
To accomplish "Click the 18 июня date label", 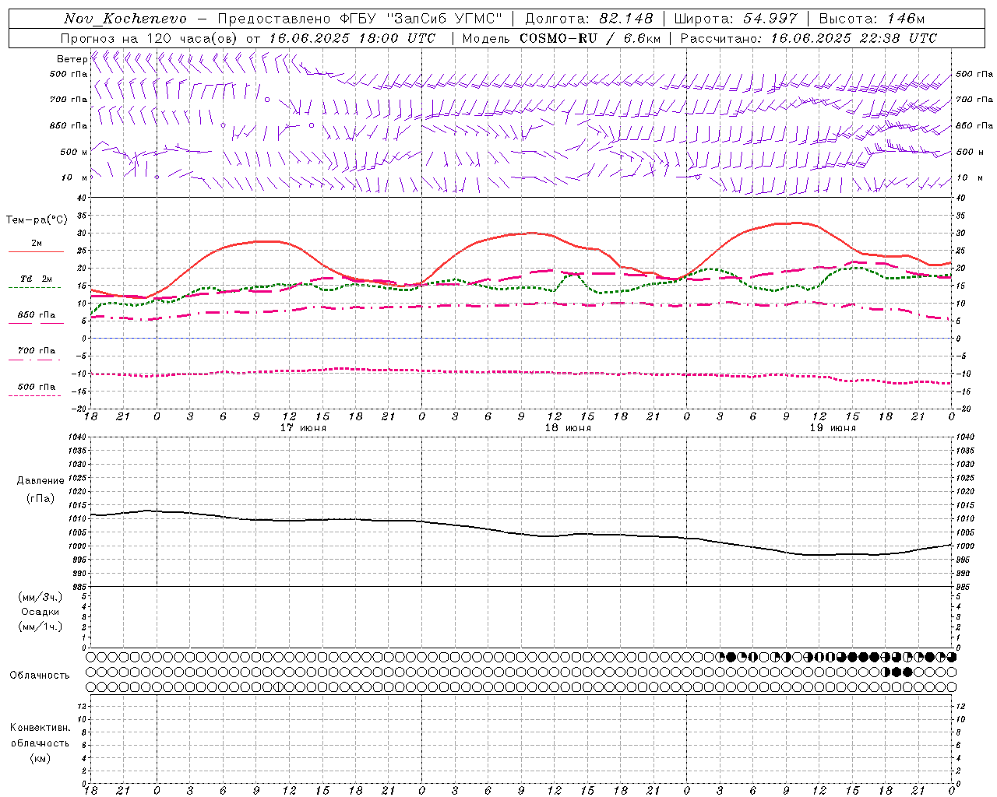I will (x=568, y=428).
